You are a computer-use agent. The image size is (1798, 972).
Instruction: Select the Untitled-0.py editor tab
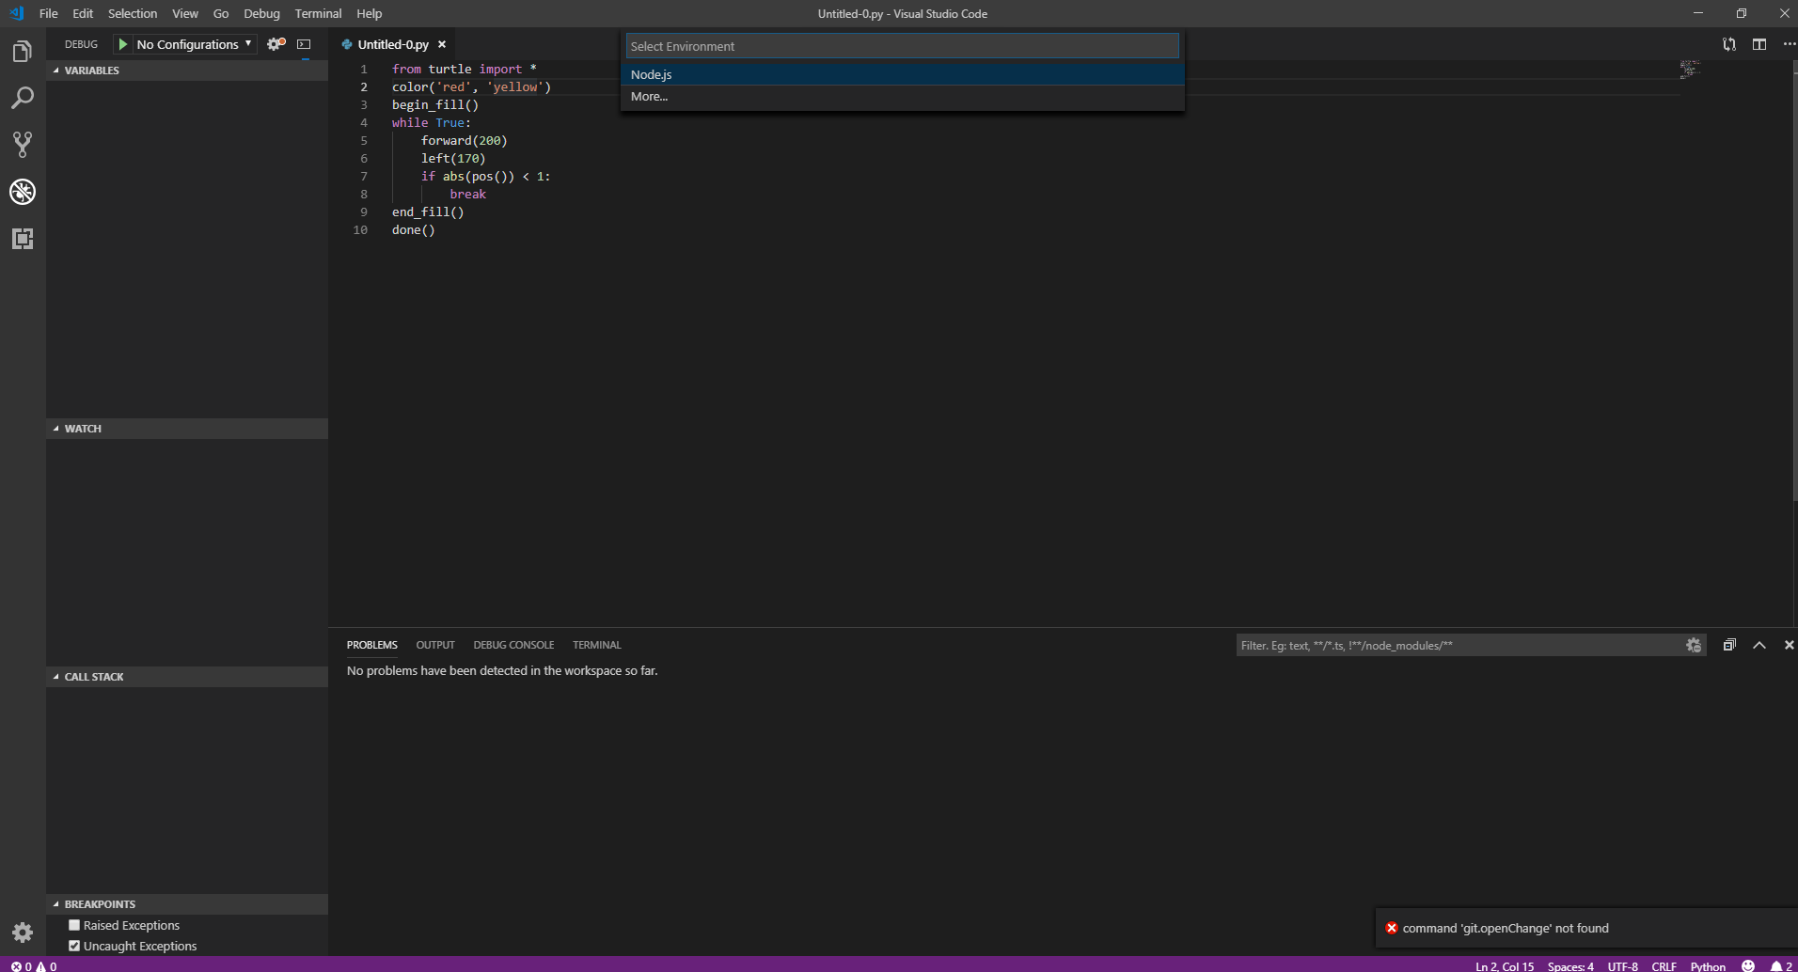click(x=393, y=44)
